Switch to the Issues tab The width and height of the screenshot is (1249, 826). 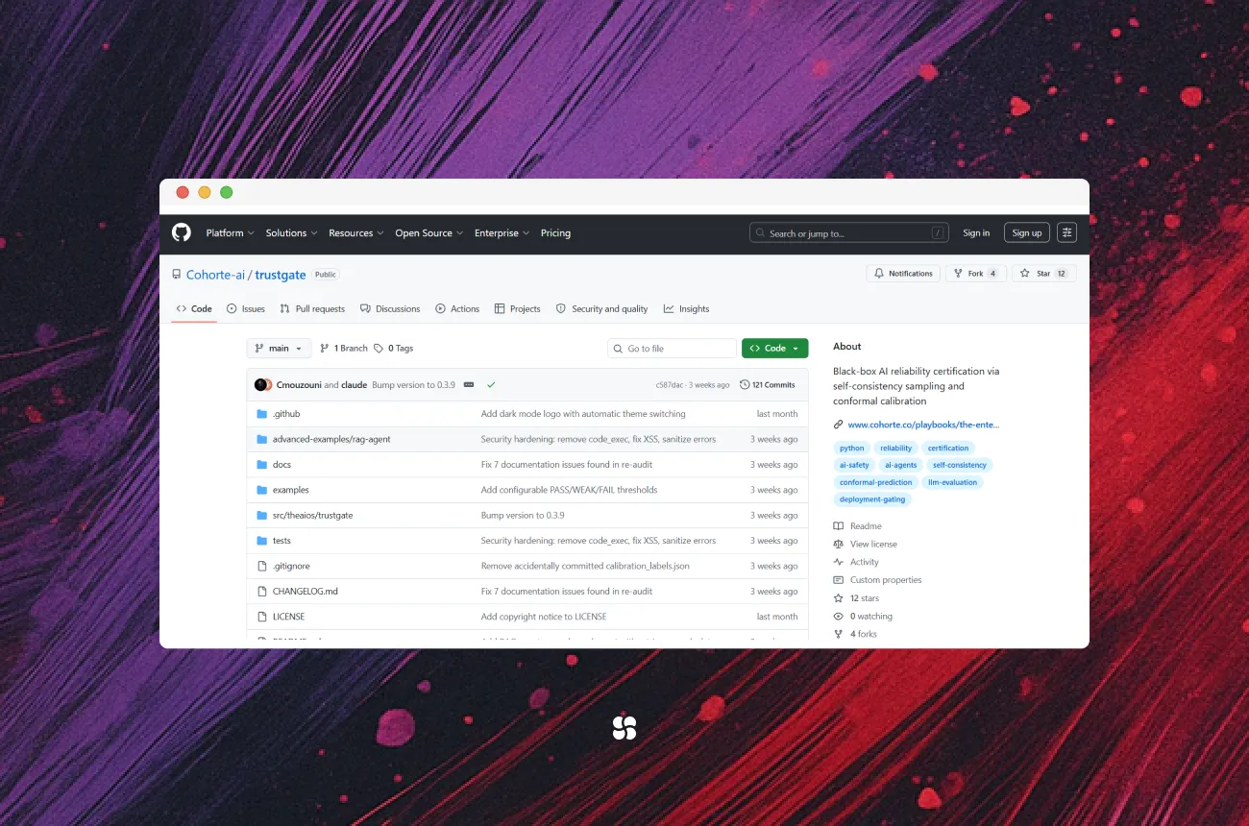coord(246,309)
